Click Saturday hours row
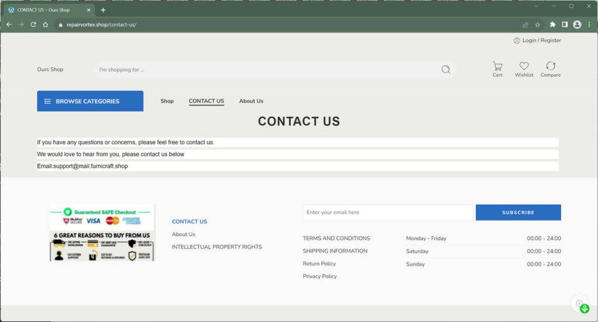Viewport: 598px width, 322px height. [x=484, y=251]
